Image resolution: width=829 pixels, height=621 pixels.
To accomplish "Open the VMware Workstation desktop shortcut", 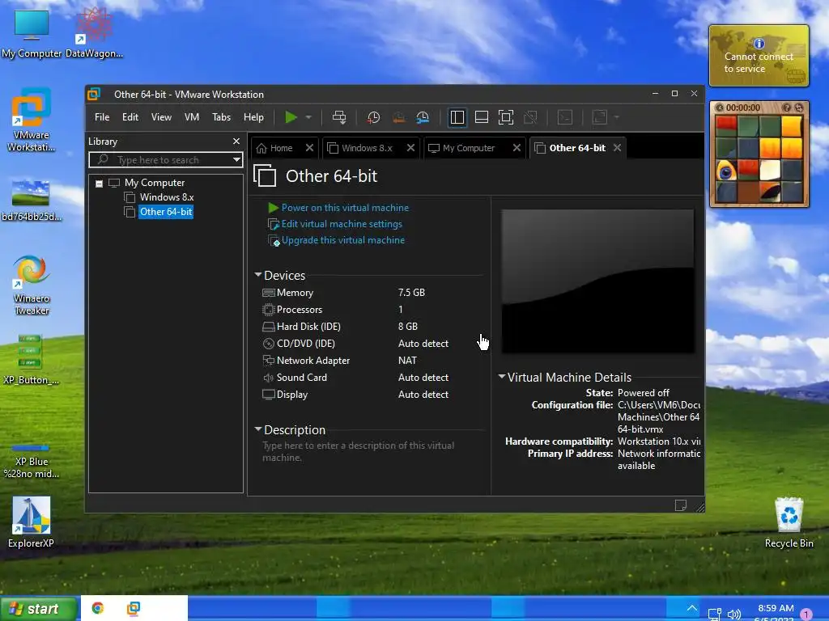I will tap(32, 120).
